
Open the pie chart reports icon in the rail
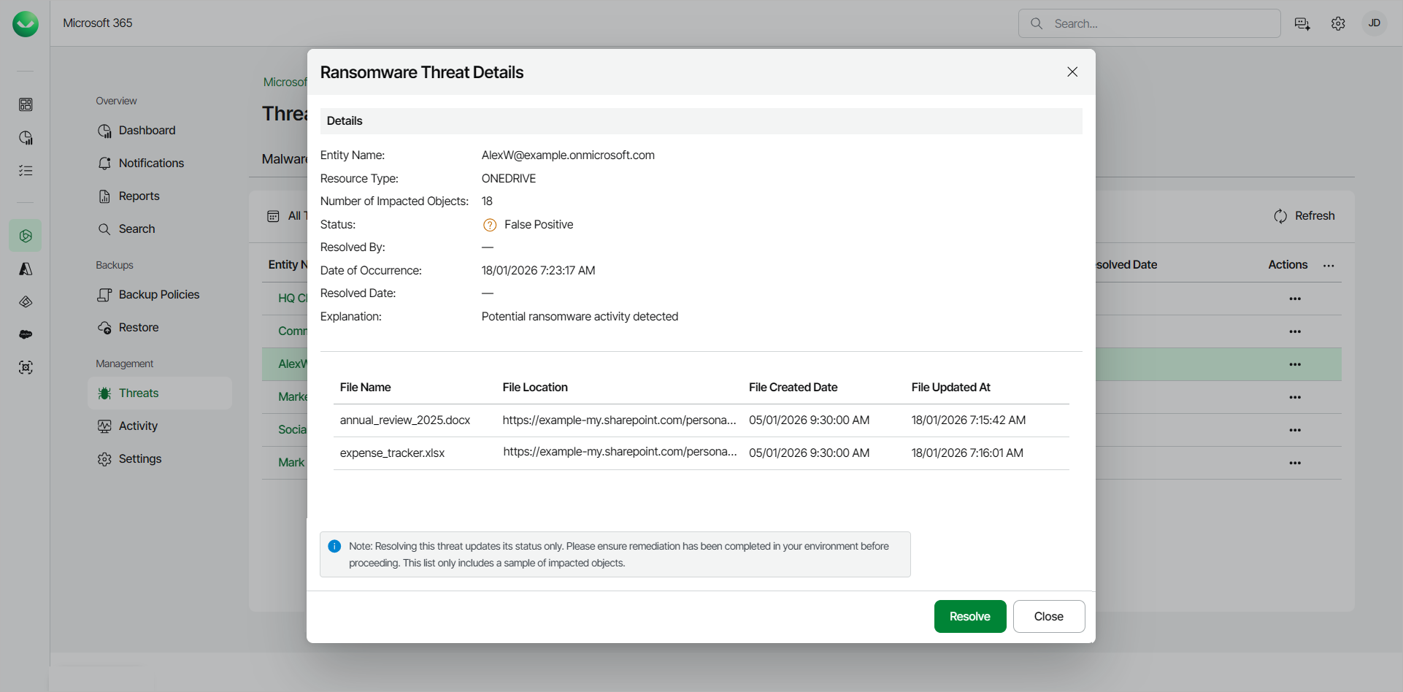(26, 137)
